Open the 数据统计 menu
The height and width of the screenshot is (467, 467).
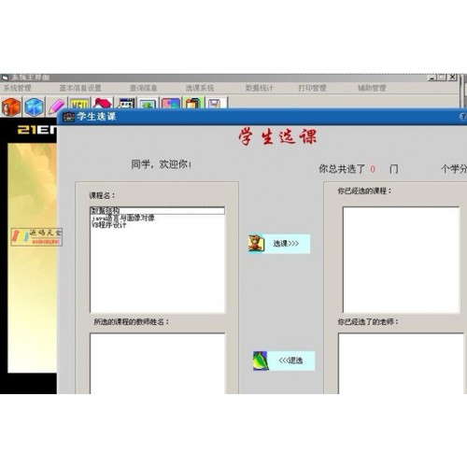click(x=259, y=88)
